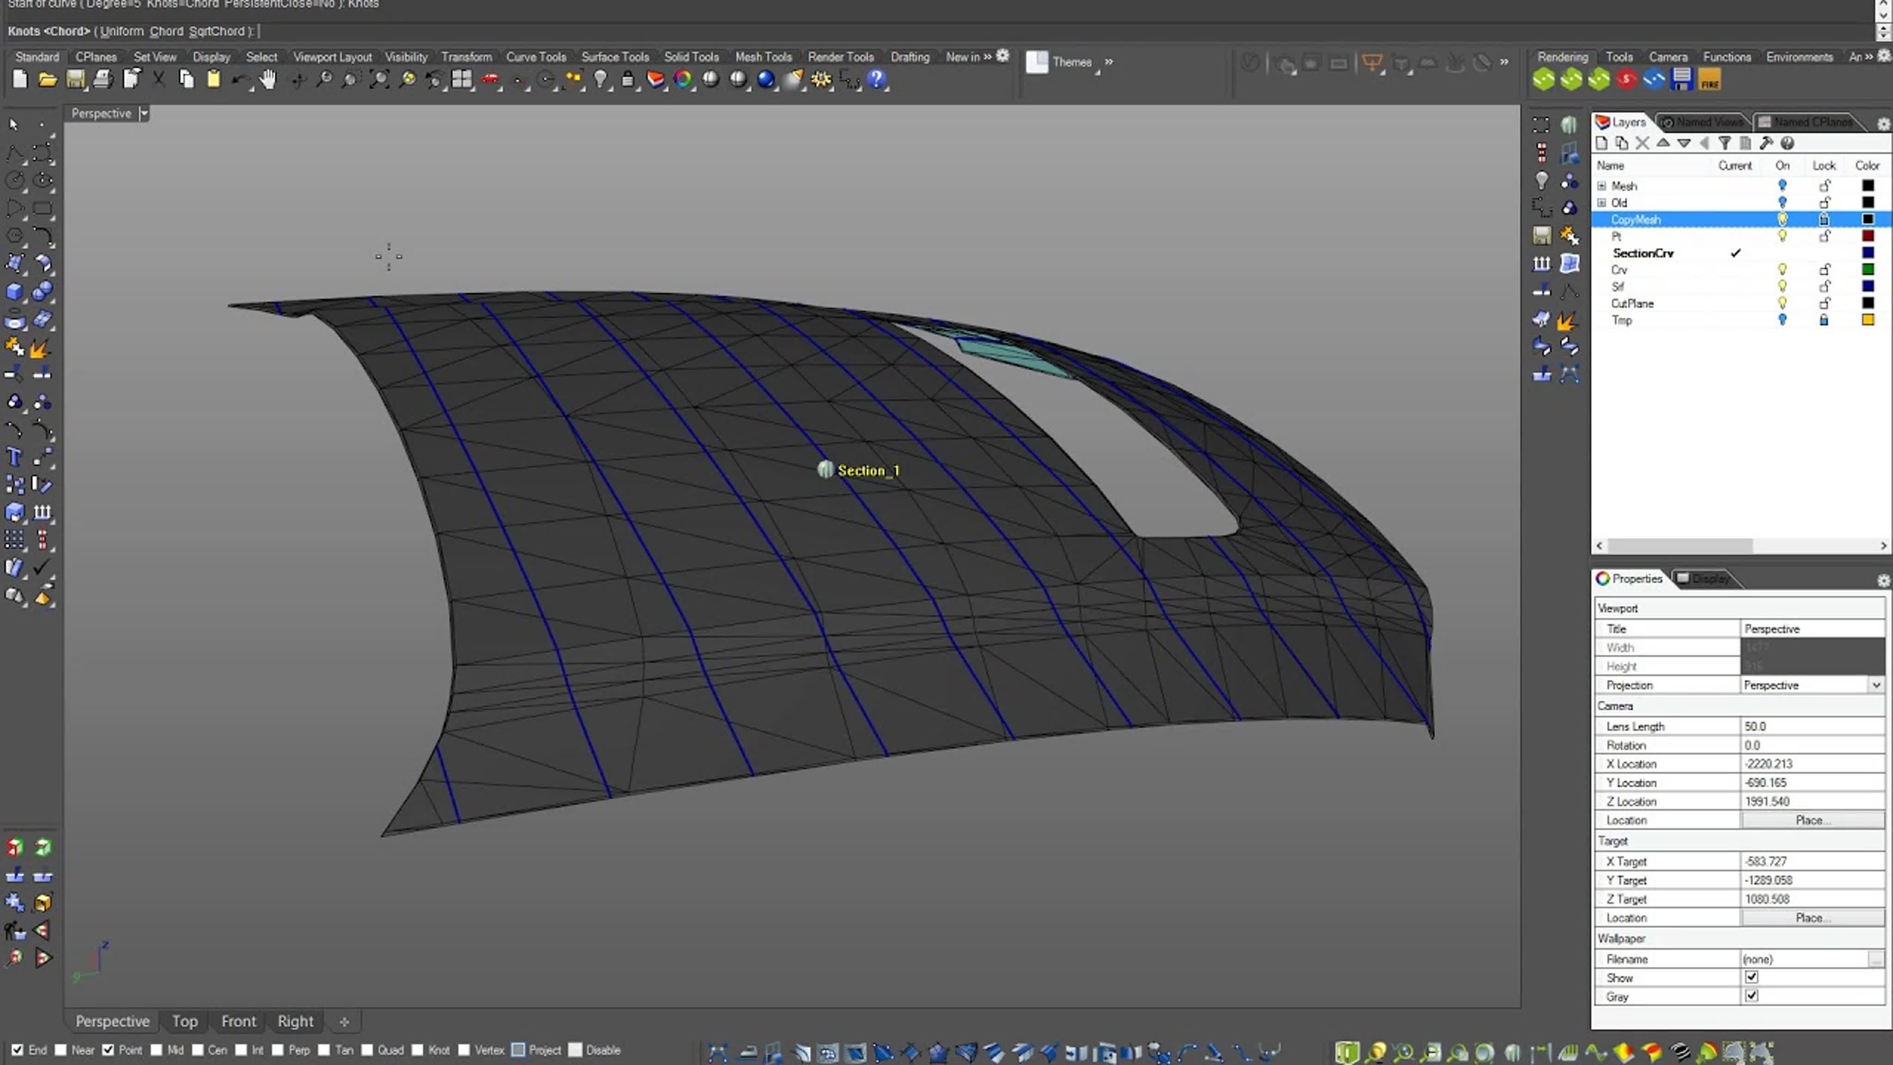This screenshot has height=1065, width=1893.
Task: Open the Curve Tools toolbar tab
Action: pos(536,56)
